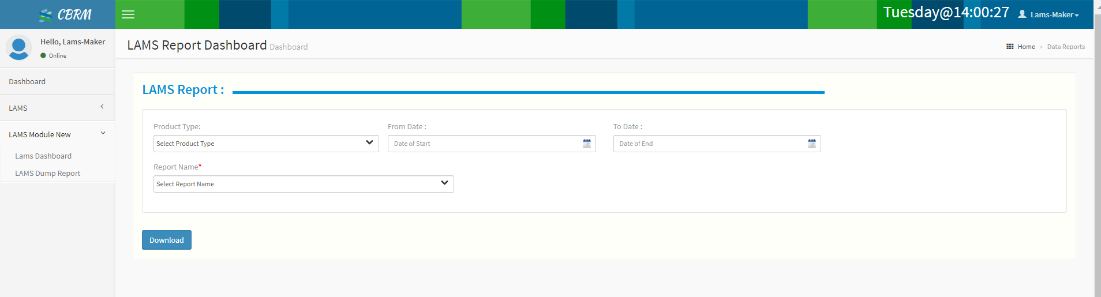Click the From Date calendar icon

point(587,144)
